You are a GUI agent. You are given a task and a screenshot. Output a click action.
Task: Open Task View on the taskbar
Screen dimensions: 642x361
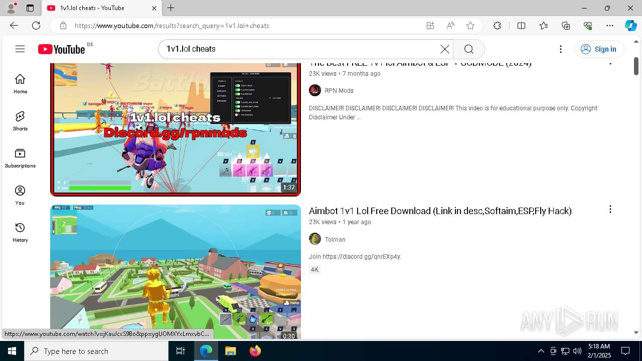181,351
